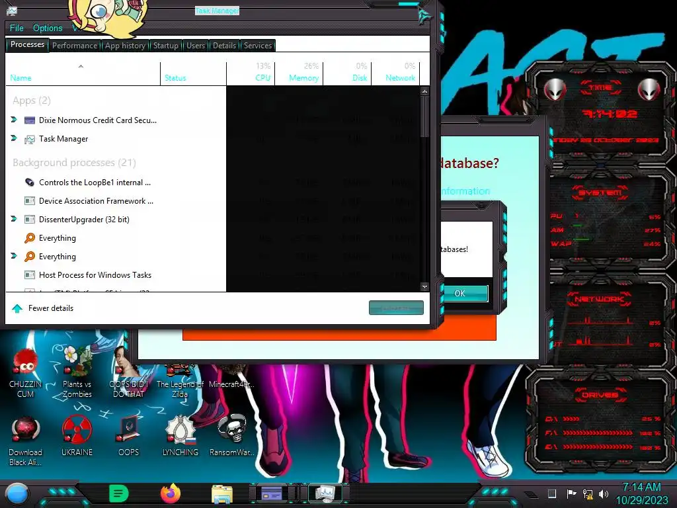The image size is (677, 508).
Task: Open RansomWar... desktop shortcut
Action: click(x=232, y=437)
